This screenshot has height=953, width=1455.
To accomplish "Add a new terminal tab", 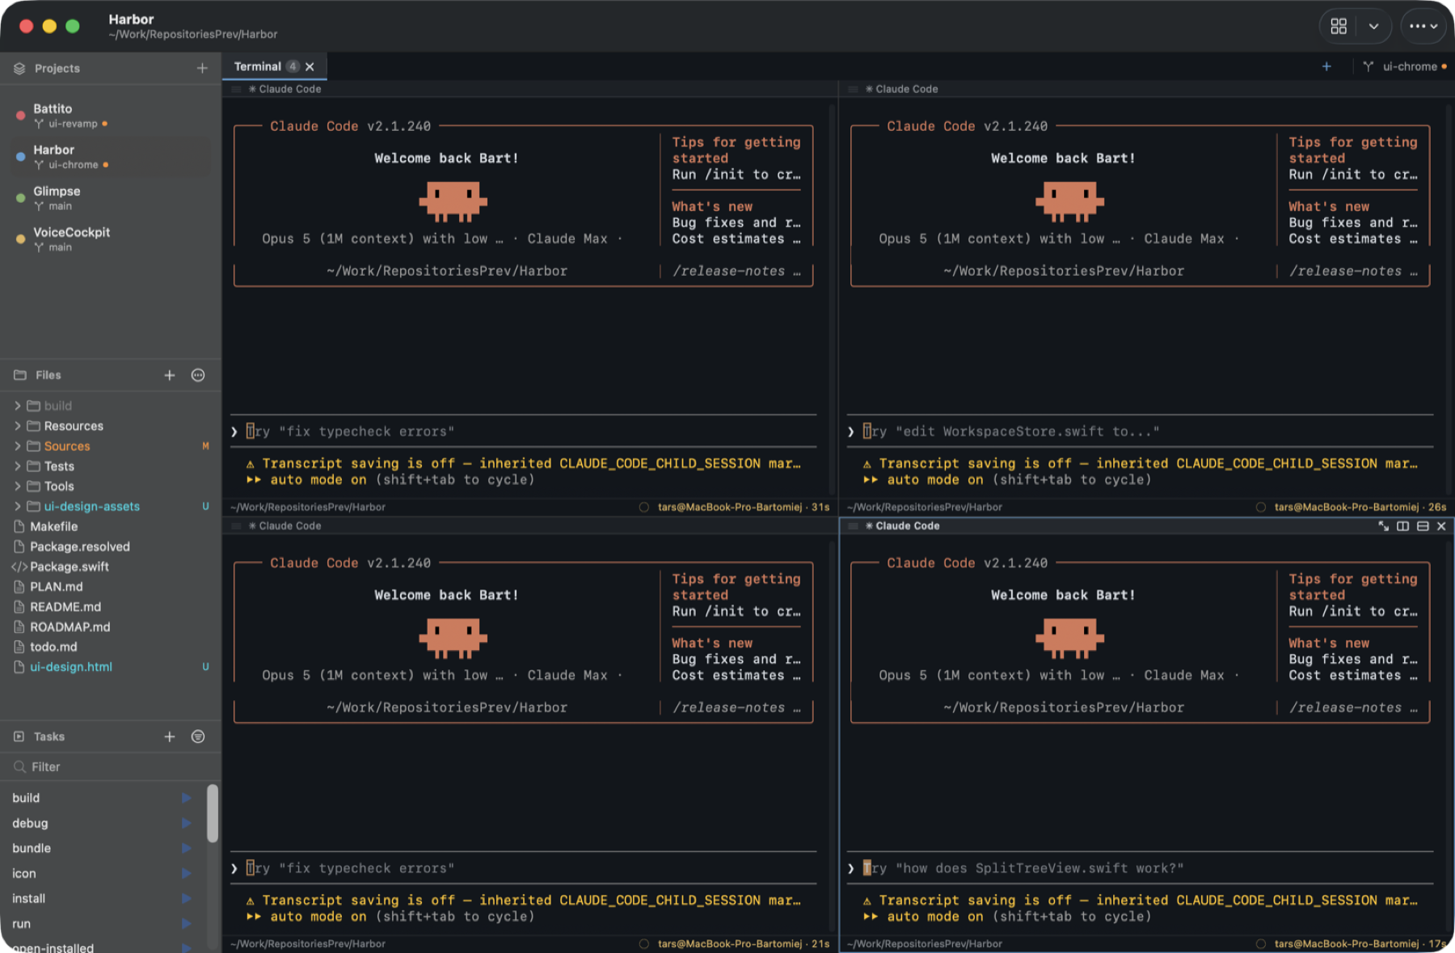I will [1326, 66].
